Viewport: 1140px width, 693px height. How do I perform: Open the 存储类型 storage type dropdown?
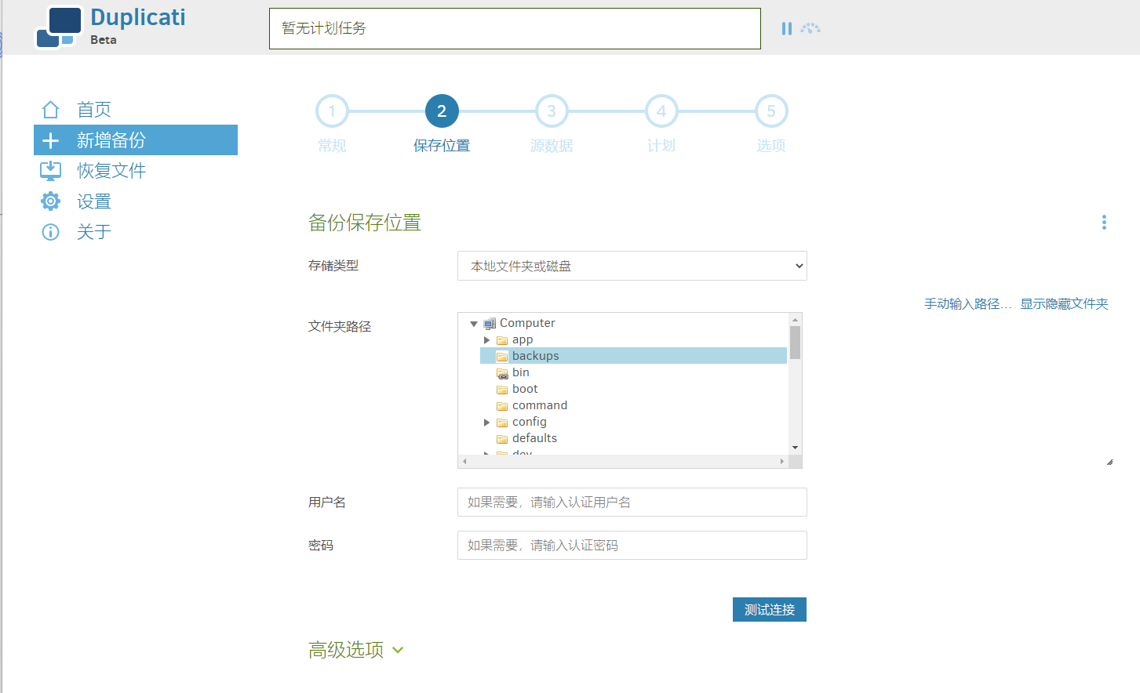point(632,266)
